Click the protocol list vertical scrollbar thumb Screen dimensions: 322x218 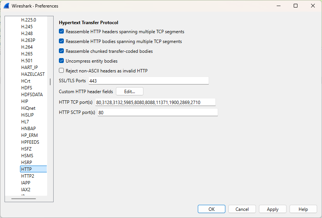pyautogui.click(x=50, y=82)
